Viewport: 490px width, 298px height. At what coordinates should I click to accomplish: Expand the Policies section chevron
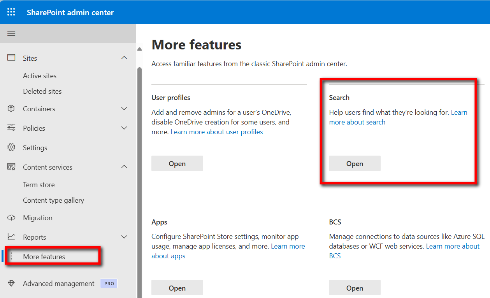[x=124, y=128]
